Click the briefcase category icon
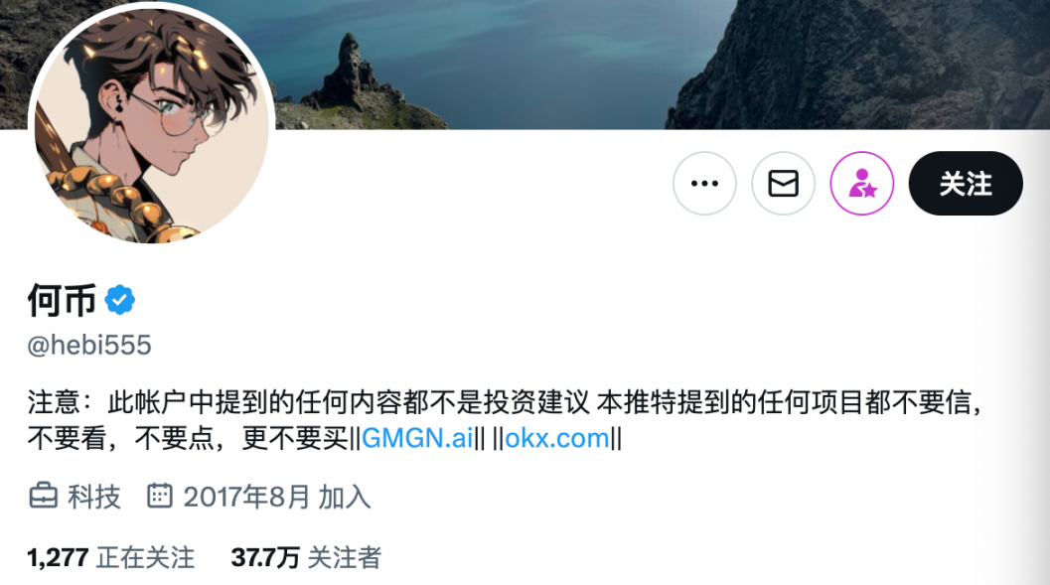Image resolution: width=1050 pixels, height=585 pixels. click(x=43, y=496)
